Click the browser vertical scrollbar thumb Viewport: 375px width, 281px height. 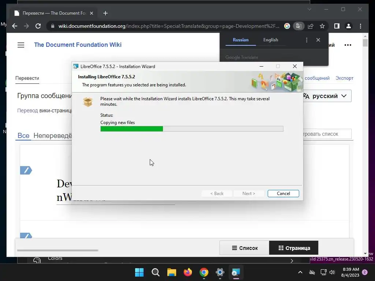click(x=365, y=42)
